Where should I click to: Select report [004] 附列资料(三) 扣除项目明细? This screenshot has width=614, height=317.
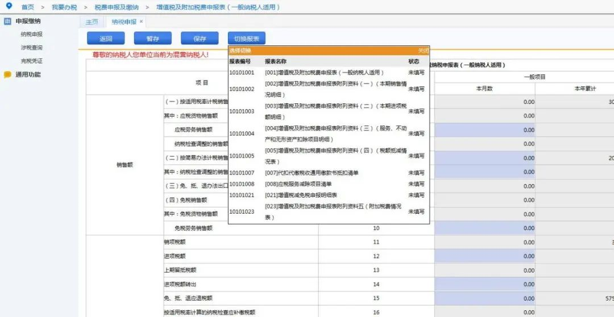tap(336, 134)
